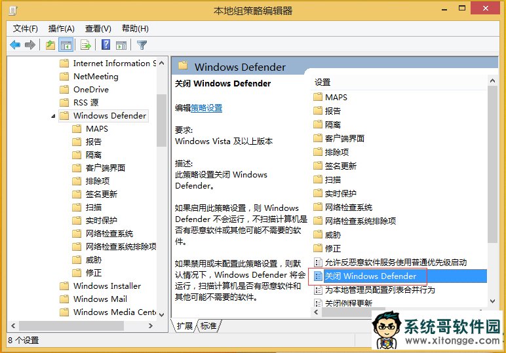
Task: Click the app icon in the title bar
Action: (13, 10)
